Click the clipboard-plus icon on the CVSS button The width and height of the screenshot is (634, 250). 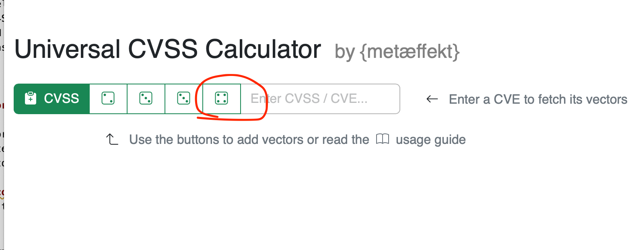pyautogui.click(x=31, y=98)
